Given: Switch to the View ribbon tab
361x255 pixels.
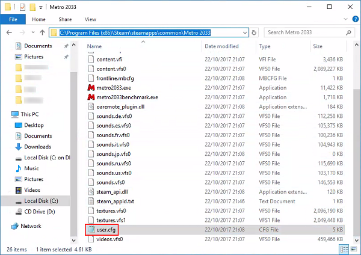Looking at the screenshot, I should coord(90,19).
